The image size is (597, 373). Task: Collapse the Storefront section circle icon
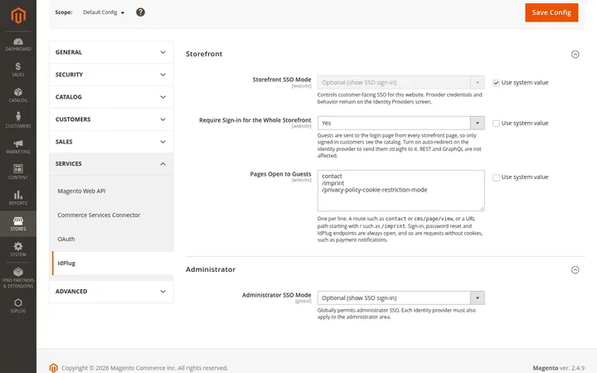point(575,54)
